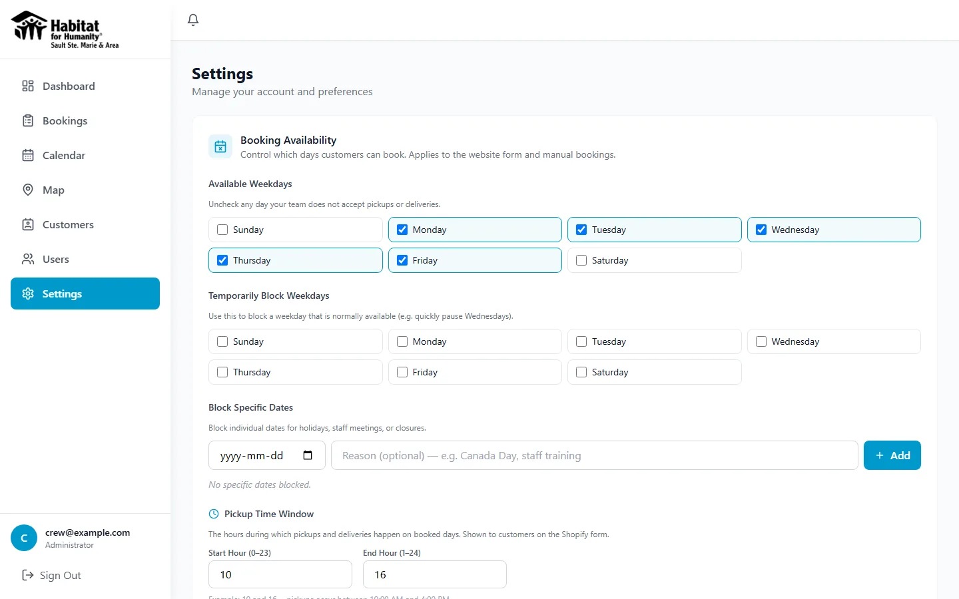Click the Settings gear icon
The height and width of the screenshot is (599, 959).
click(x=28, y=294)
